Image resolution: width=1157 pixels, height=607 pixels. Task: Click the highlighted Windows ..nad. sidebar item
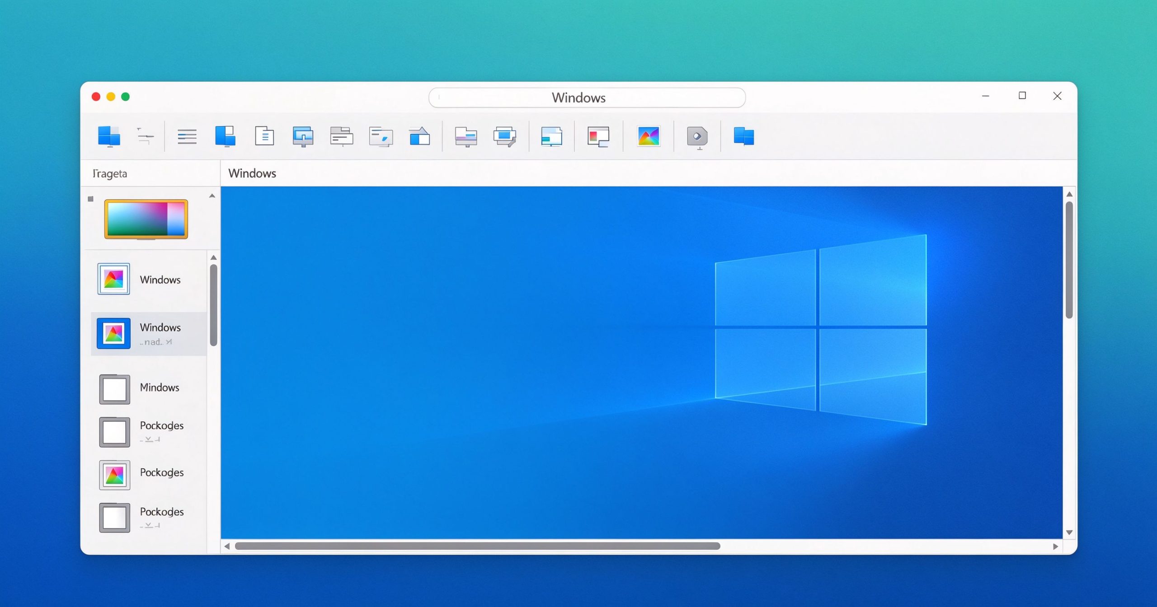pos(149,333)
